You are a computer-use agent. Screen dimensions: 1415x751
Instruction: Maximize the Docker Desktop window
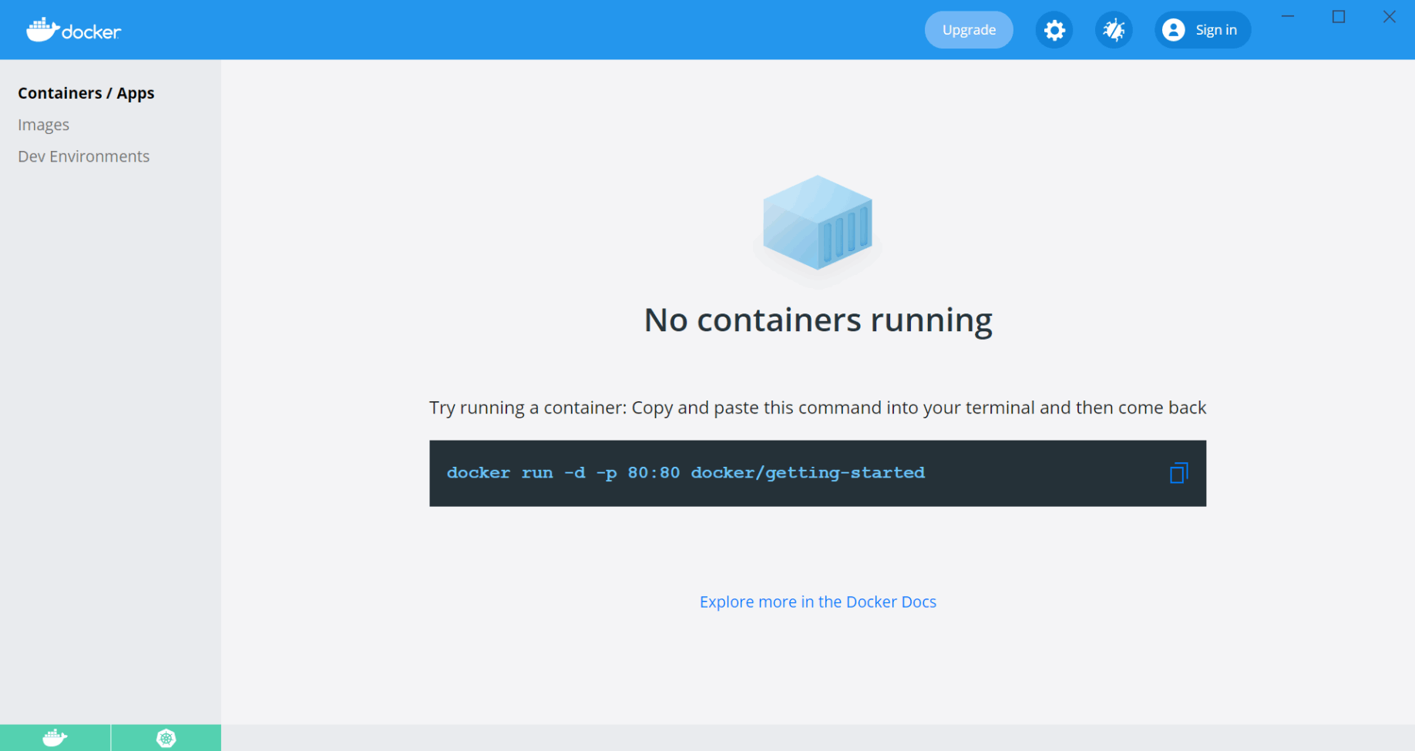pos(1339,17)
